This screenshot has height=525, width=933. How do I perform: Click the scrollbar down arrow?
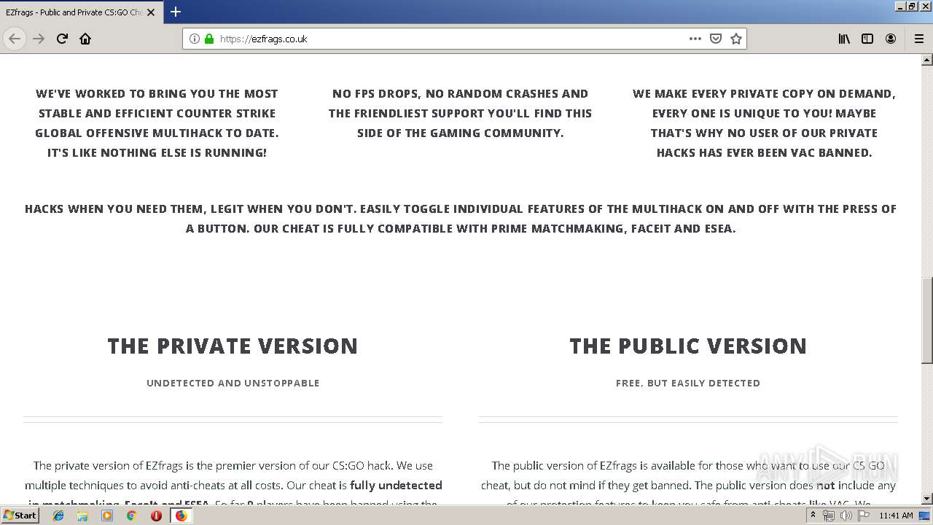[926, 499]
